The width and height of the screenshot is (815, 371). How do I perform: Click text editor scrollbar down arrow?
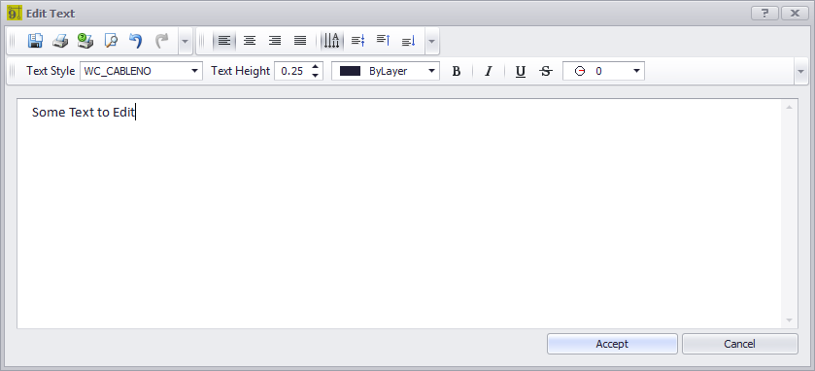click(x=789, y=320)
